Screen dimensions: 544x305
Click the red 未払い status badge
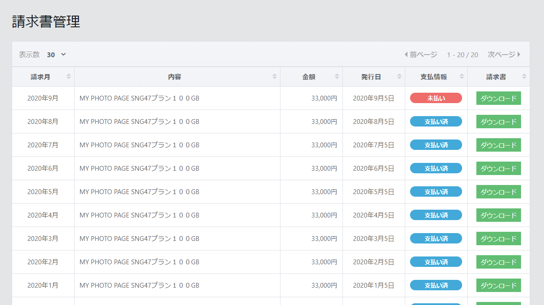pyautogui.click(x=436, y=98)
